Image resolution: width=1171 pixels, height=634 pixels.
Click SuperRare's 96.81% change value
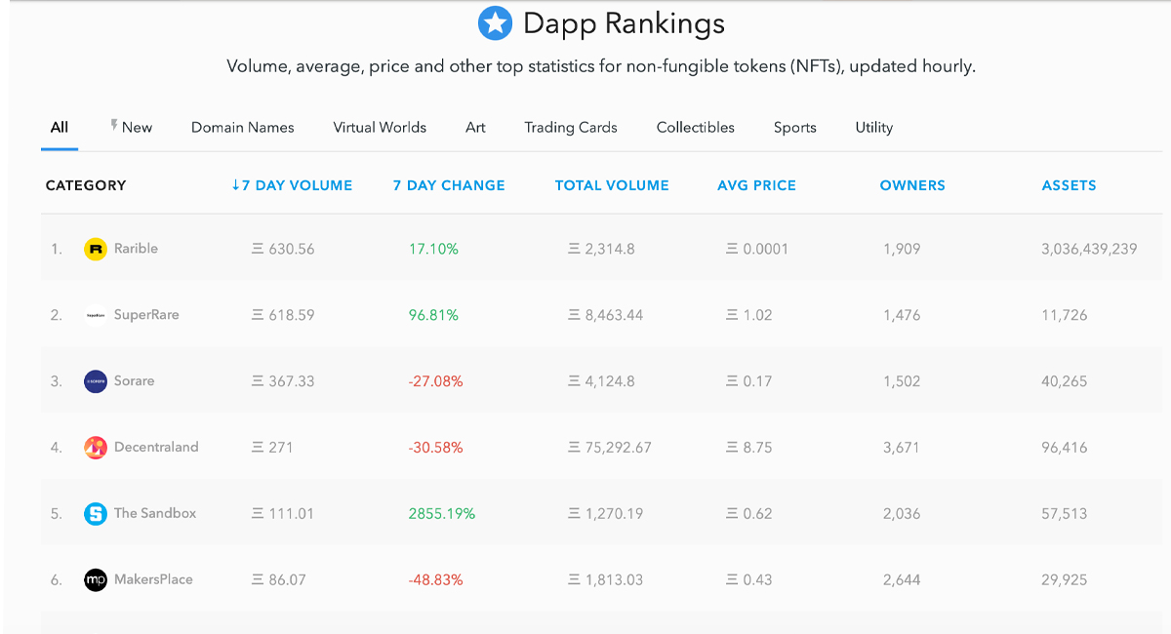point(433,315)
